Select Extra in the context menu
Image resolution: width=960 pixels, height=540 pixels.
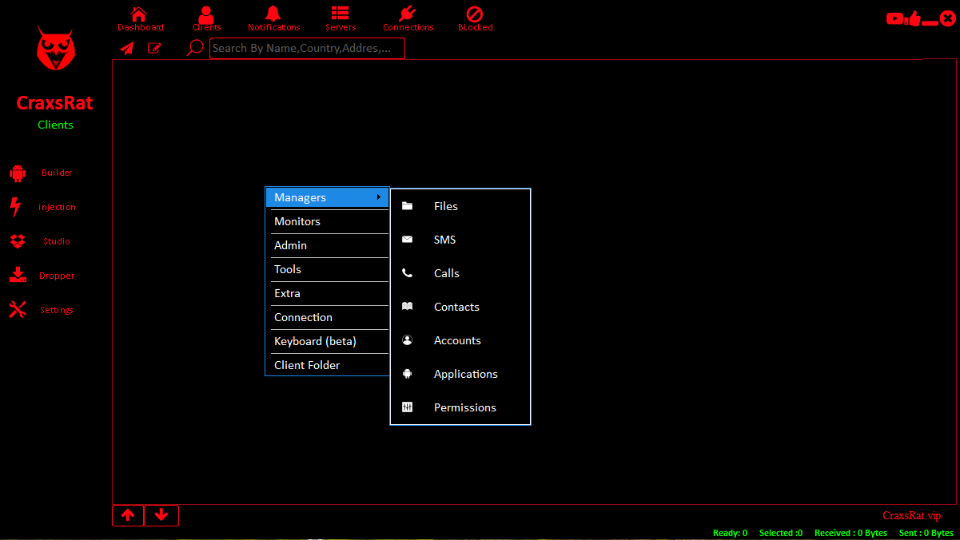pos(328,293)
